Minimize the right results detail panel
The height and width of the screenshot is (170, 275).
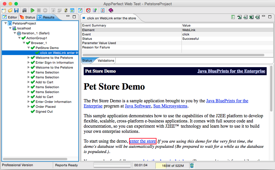pyautogui.click(x=263, y=16)
